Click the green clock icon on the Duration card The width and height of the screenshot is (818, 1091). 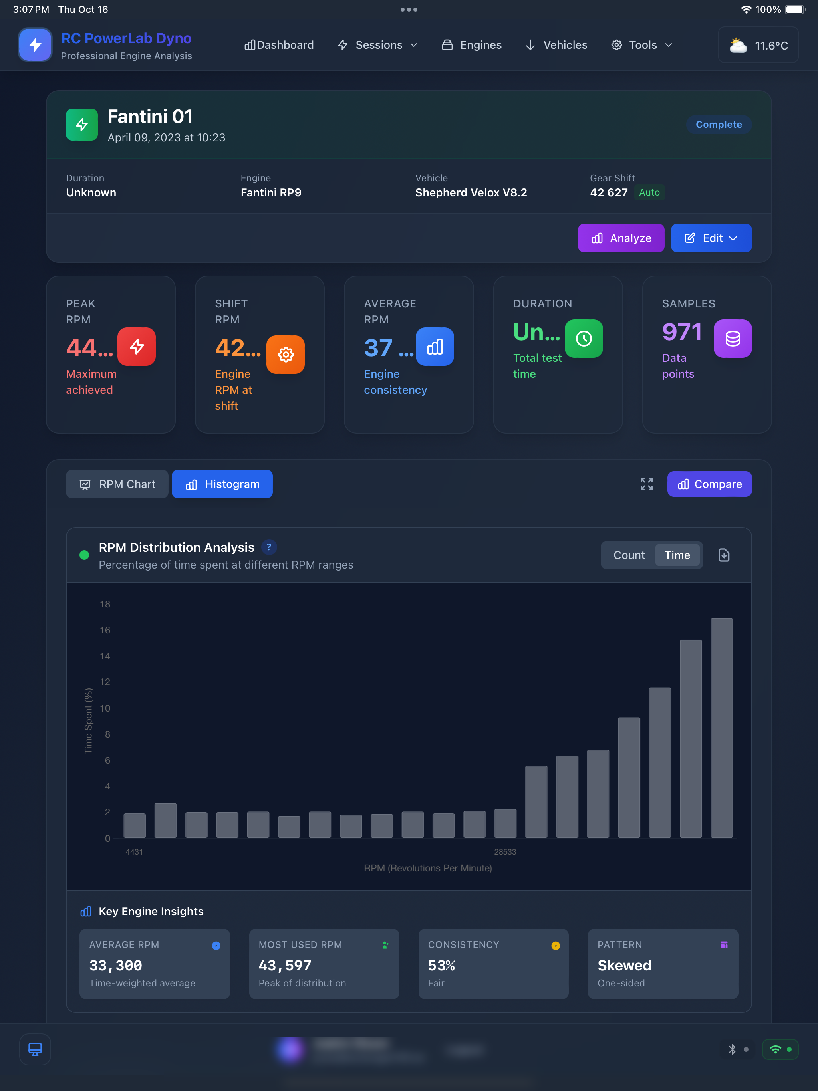[x=584, y=339]
